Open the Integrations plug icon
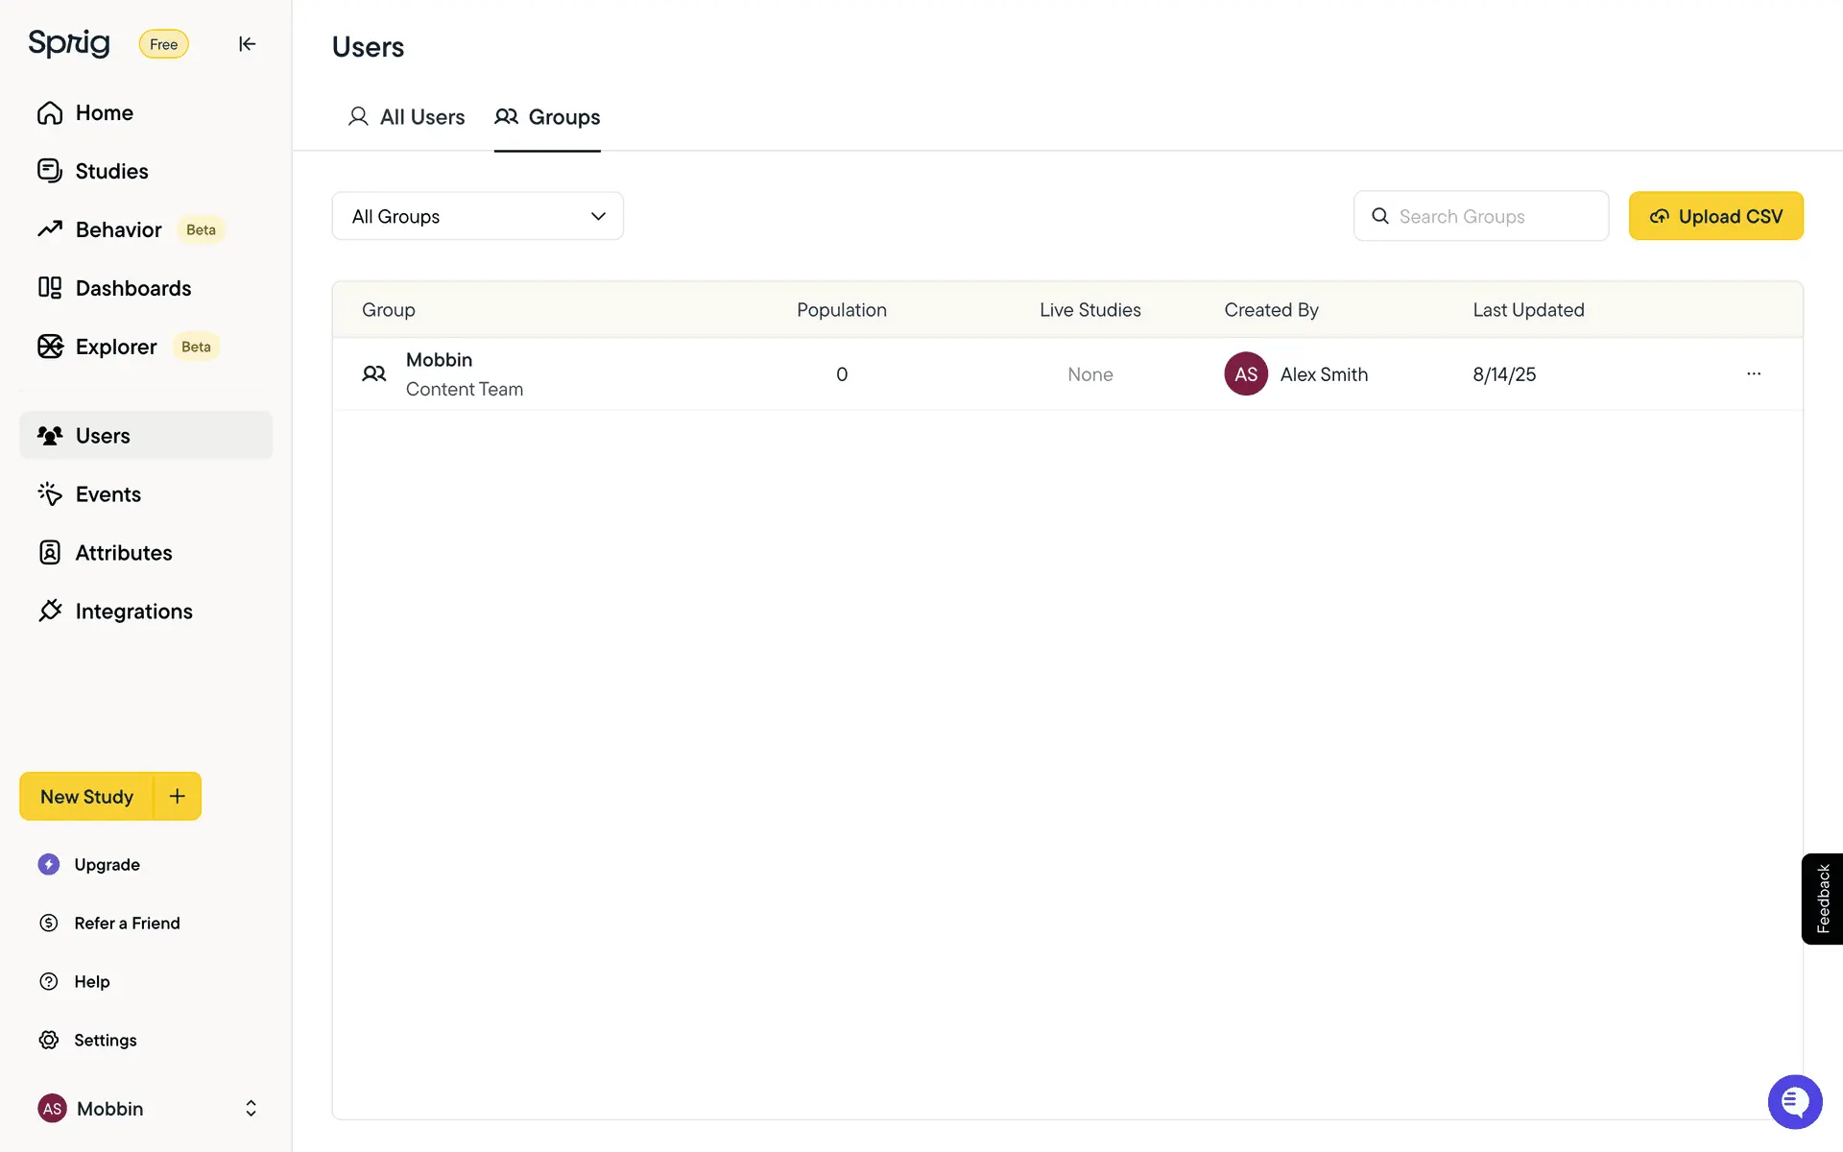 tap(50, 612)
